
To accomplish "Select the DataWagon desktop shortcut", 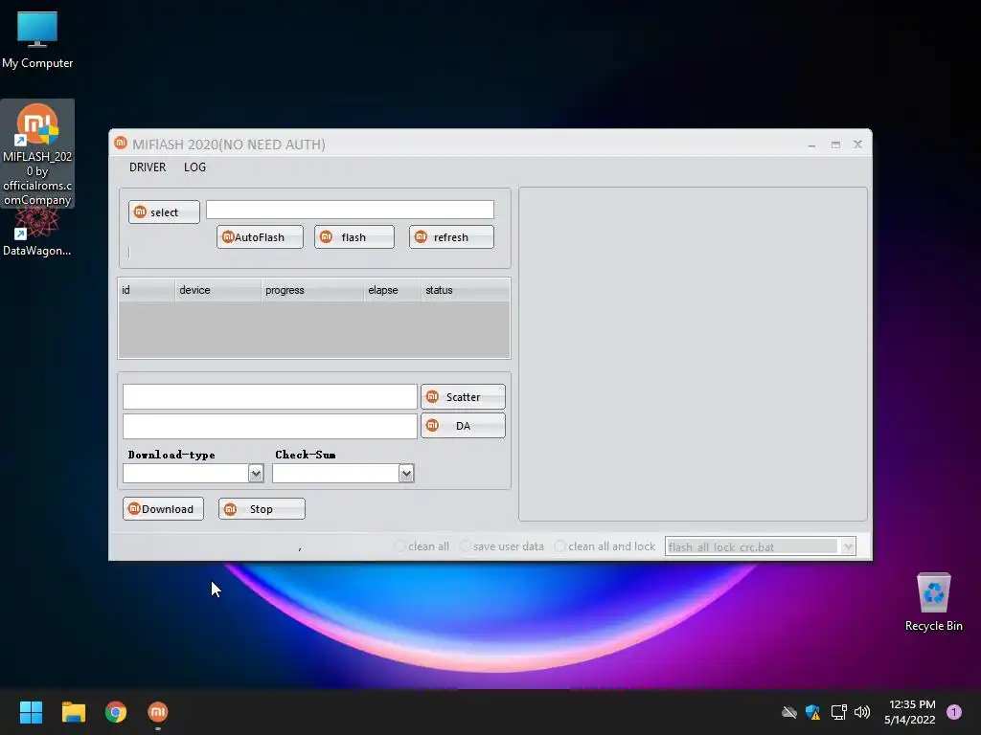I will 37,233.
